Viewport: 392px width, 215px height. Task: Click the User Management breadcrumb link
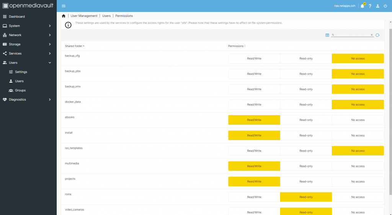pos(85,16)
